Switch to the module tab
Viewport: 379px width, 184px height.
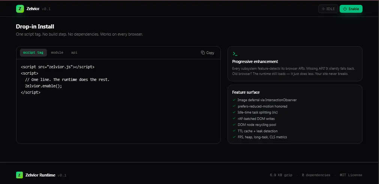[57, 52]
